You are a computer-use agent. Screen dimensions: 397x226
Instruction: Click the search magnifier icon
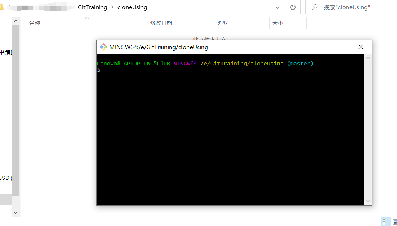pyautogui.click(x=314, y=7)
